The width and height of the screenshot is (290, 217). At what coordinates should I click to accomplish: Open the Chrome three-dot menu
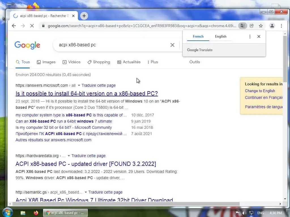coord(281,26)
